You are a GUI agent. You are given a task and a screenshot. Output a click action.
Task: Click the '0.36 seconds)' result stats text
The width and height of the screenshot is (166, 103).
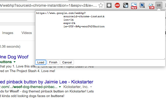tap(10, 46)
